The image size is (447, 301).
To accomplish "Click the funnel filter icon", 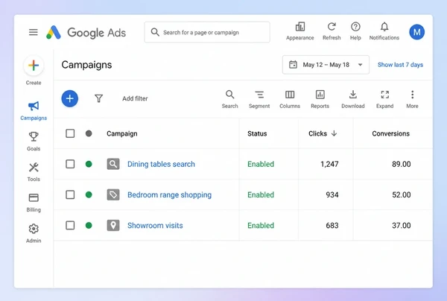I will (x=98, y=98).
